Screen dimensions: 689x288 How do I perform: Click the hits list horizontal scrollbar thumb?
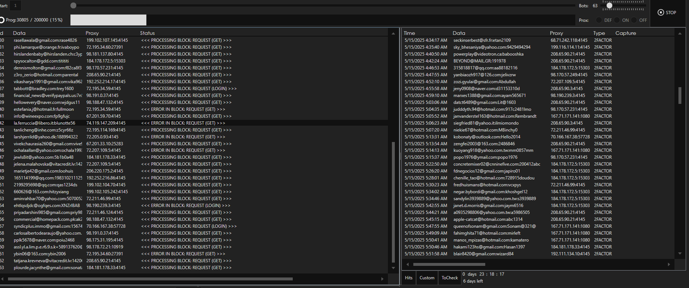click(x=449, y=264)
